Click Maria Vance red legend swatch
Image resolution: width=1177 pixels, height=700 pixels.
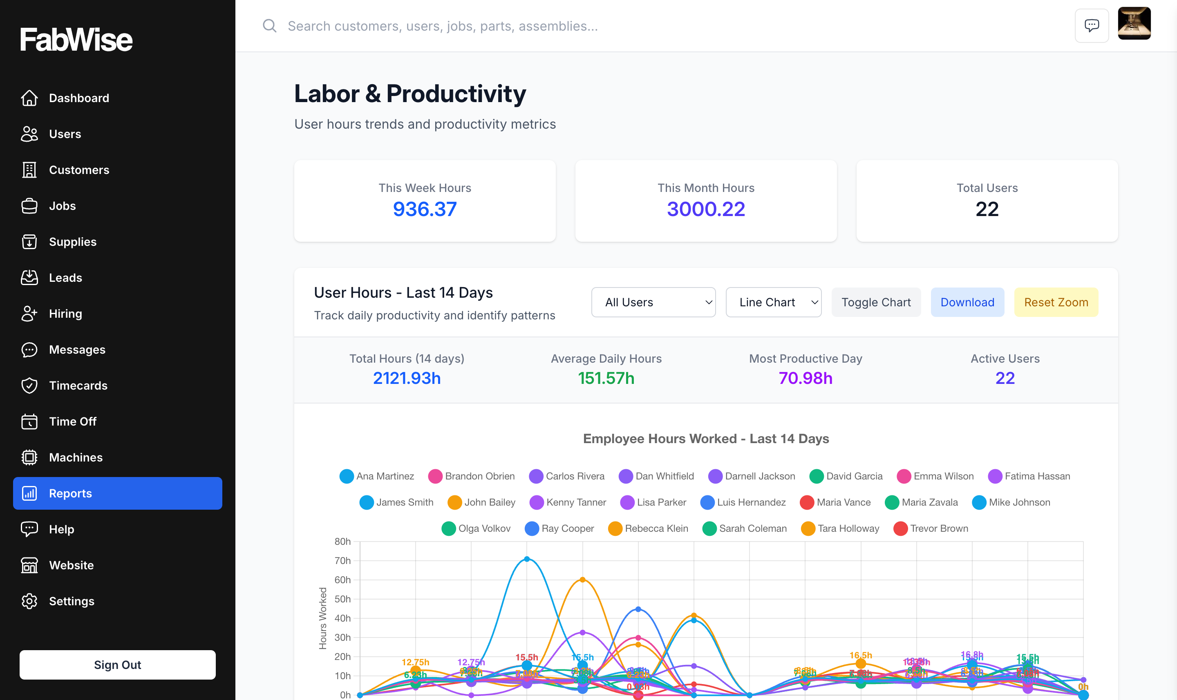(x=807, y=502)
